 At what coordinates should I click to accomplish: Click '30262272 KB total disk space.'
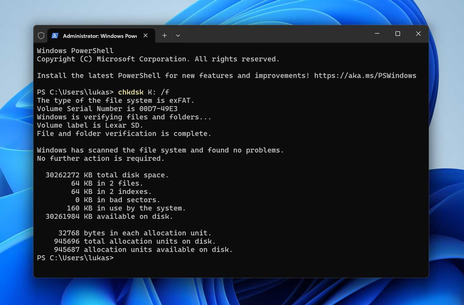pos(107,175)
